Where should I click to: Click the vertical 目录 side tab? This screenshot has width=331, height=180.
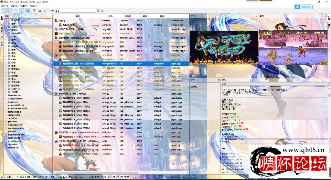click(2, 17)
